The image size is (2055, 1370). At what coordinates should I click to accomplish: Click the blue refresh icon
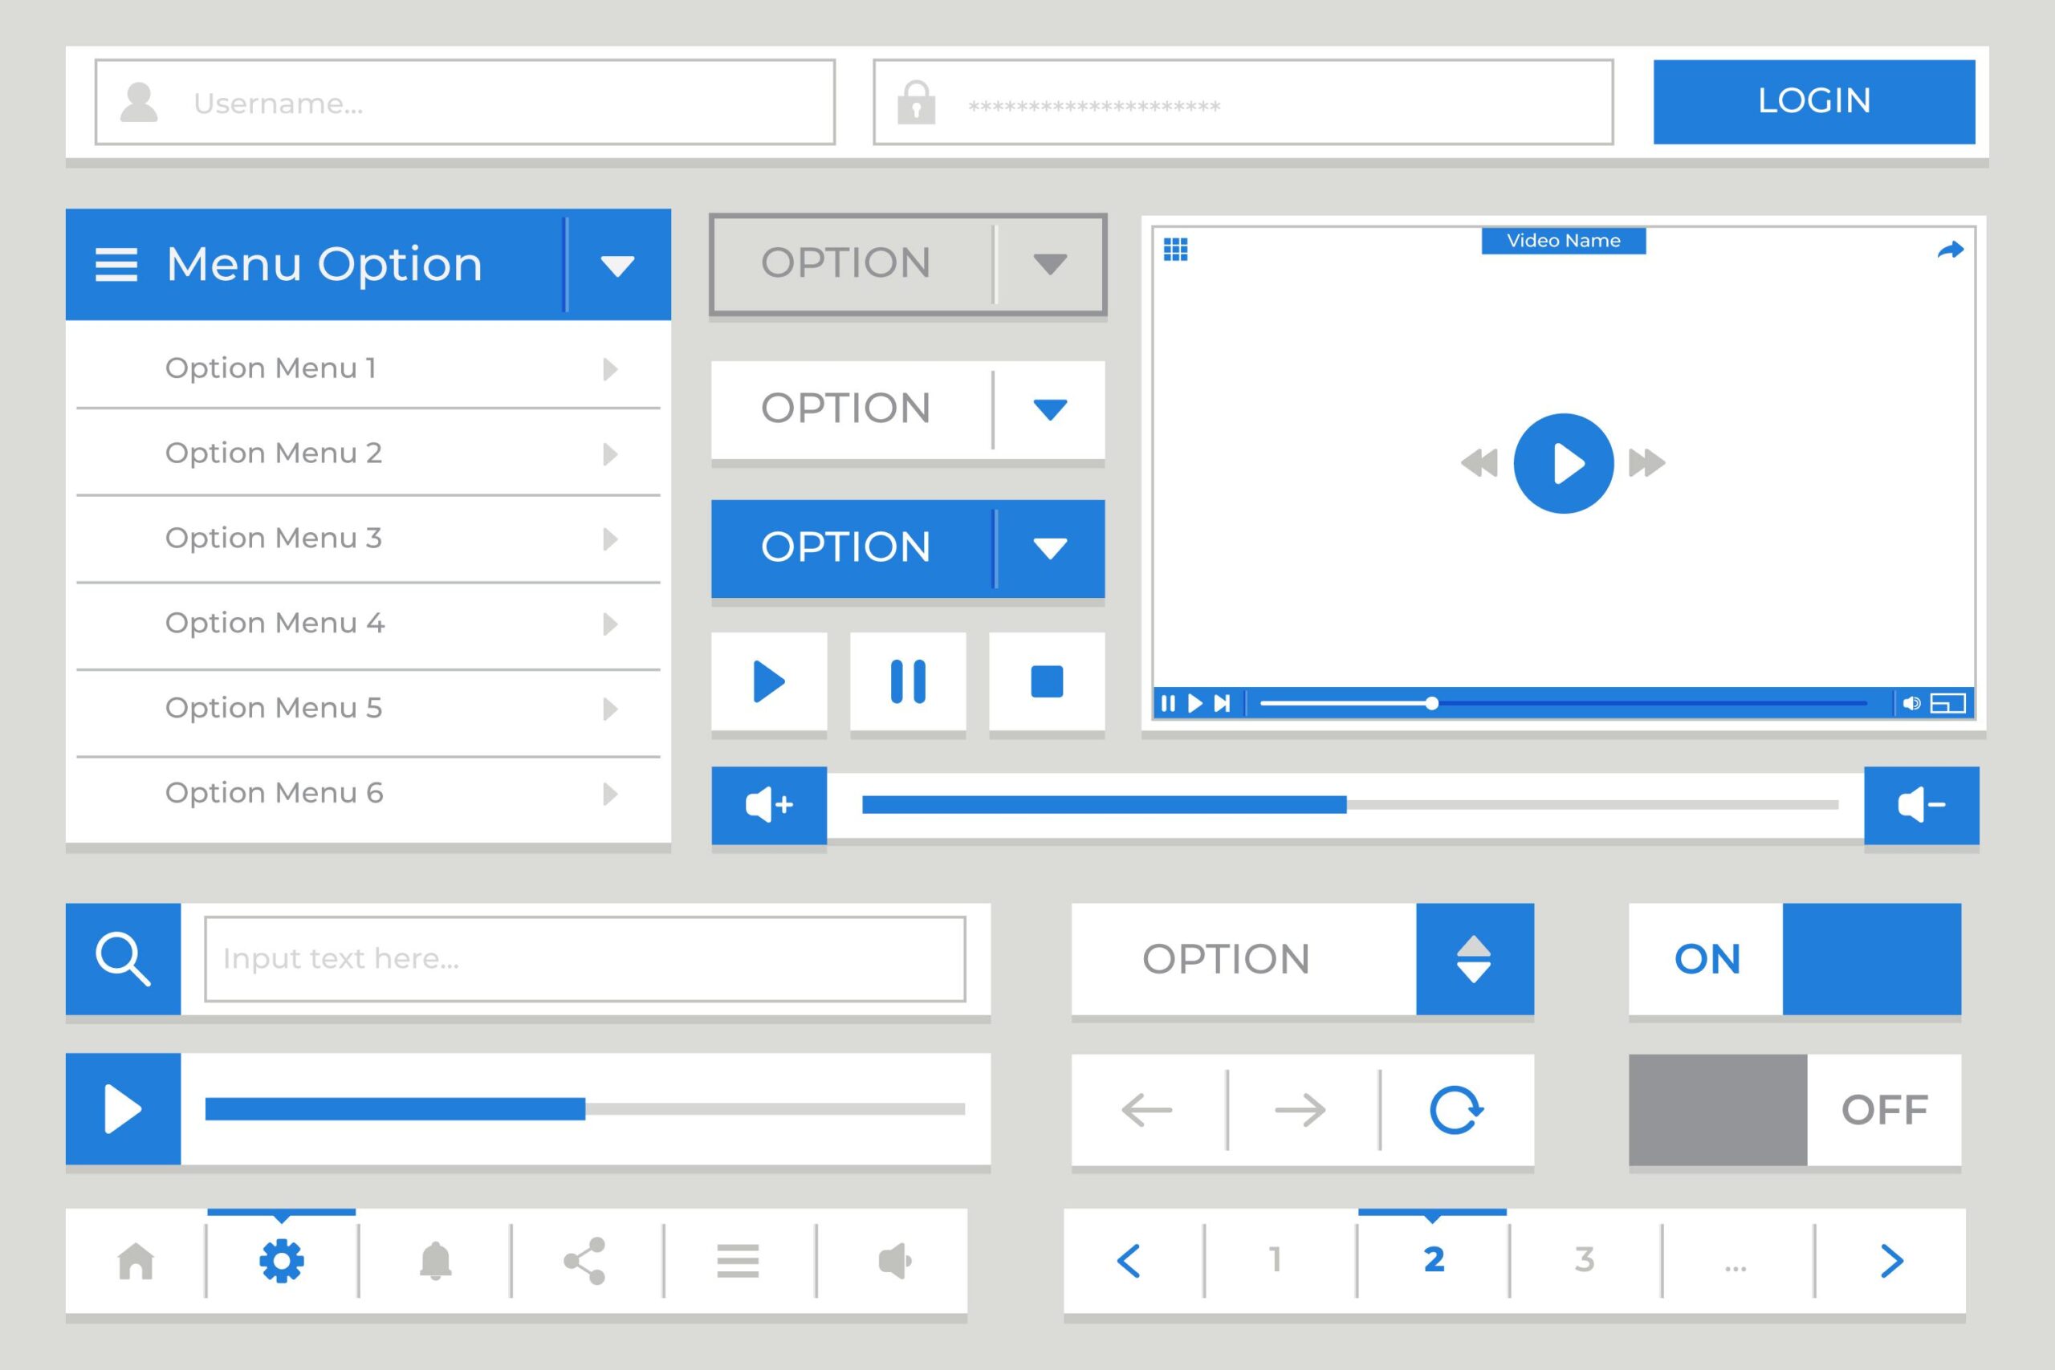1455,1110
